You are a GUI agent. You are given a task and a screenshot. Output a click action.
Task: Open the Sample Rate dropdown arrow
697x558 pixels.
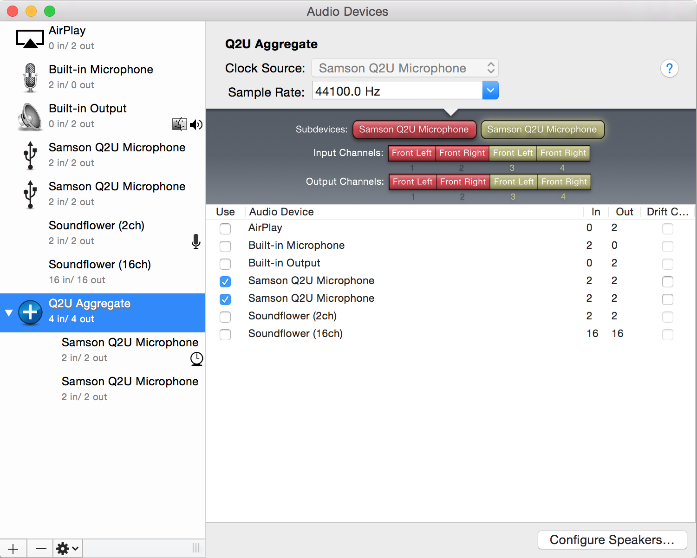coord(490,91)
